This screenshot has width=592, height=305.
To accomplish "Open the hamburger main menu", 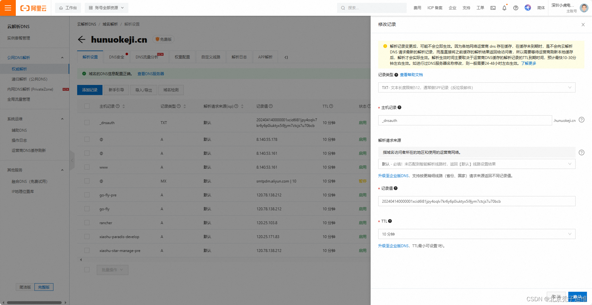I will [8, 8].
